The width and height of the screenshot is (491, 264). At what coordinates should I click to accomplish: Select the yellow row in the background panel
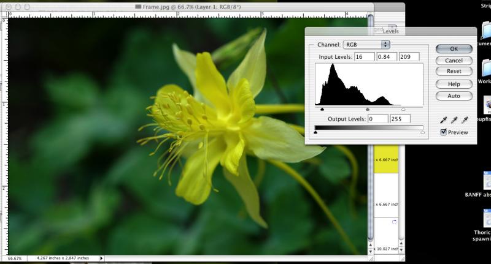pyautogui.click(x=386, y=159)
